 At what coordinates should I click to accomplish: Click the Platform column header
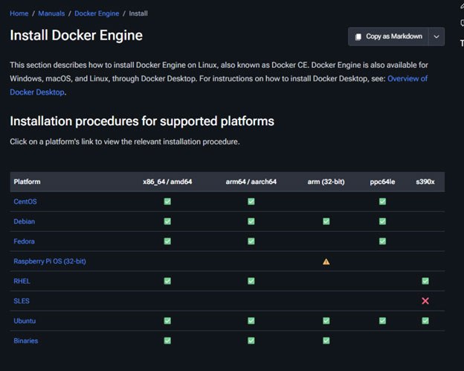point(28,182)
